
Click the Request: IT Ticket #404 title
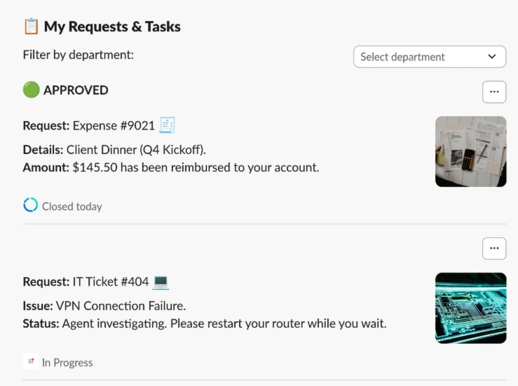pyautogui.click(x=86, y=282)
